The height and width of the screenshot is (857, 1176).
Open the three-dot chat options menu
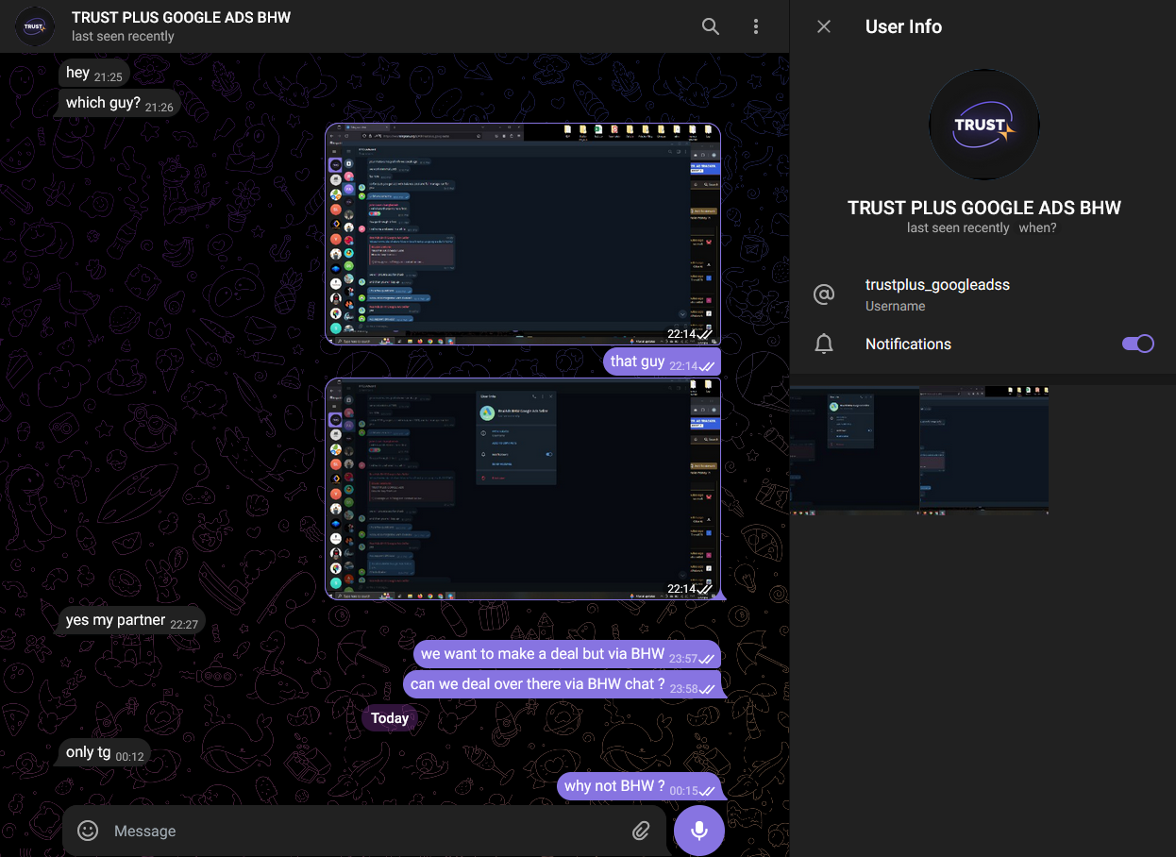(x=756, y=26)
